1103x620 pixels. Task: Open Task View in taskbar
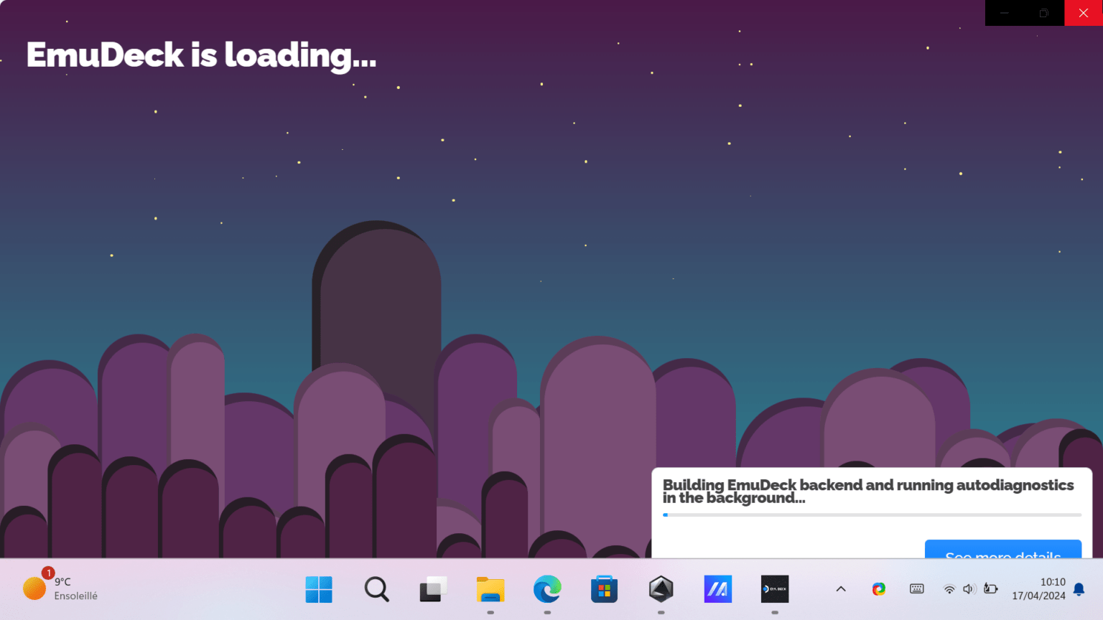point(433,589)
